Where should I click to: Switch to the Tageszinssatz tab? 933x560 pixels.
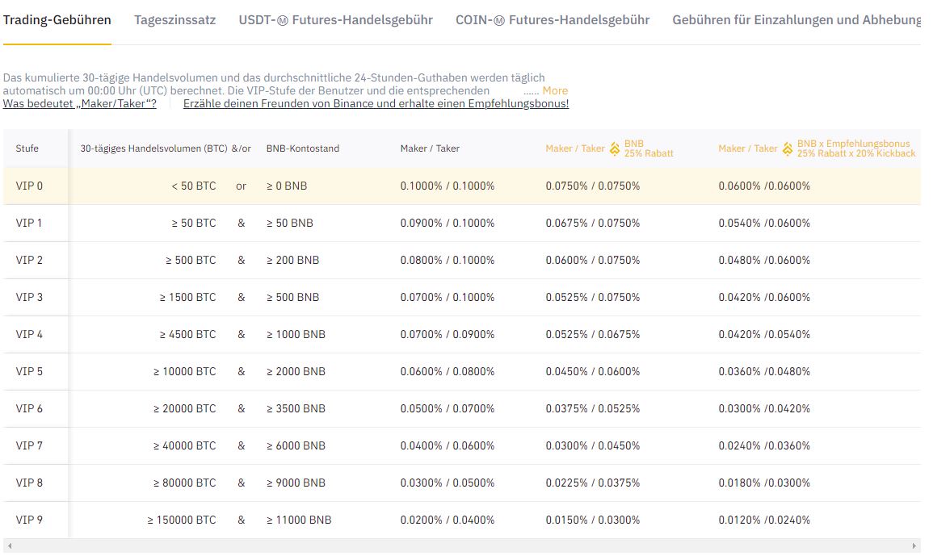tap(174, 21)
